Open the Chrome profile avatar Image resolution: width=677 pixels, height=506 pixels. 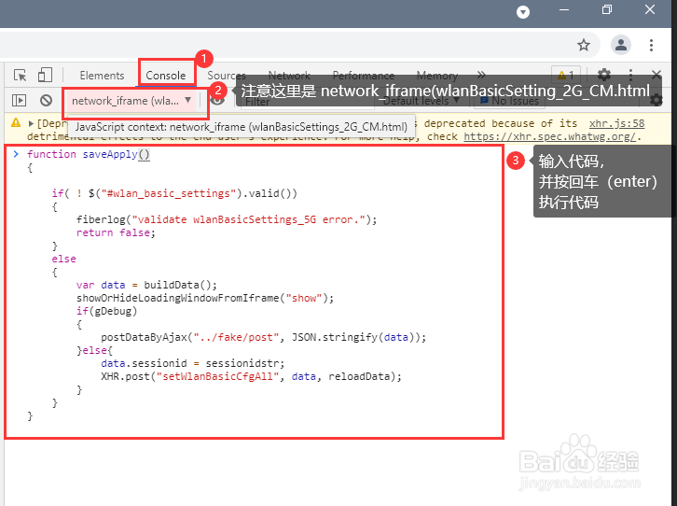pyautogui.click(x=621, y=45)
